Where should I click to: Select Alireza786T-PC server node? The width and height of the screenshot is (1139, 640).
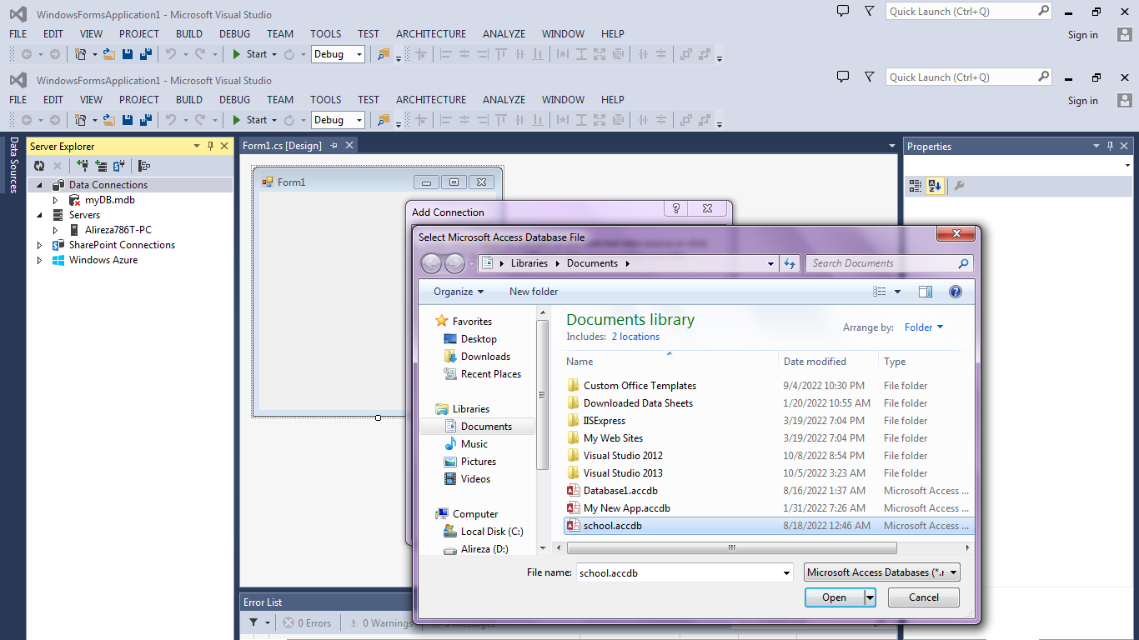coord(118,230)
